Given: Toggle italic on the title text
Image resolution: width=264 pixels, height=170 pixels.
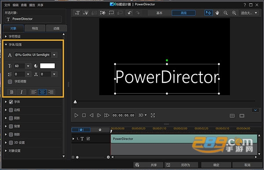Looking at the screenshot, I should [x=22, y=92].
